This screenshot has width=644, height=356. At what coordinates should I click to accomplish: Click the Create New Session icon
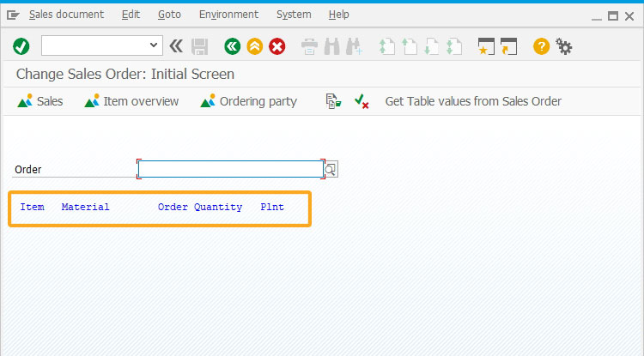(486, 46)
